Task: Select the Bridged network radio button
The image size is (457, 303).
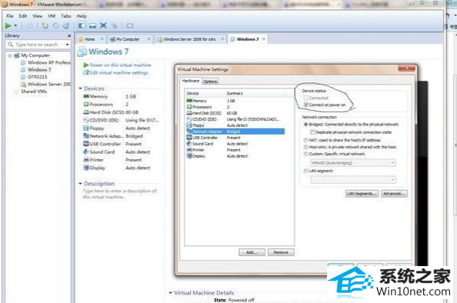Action: click(305, 125)
